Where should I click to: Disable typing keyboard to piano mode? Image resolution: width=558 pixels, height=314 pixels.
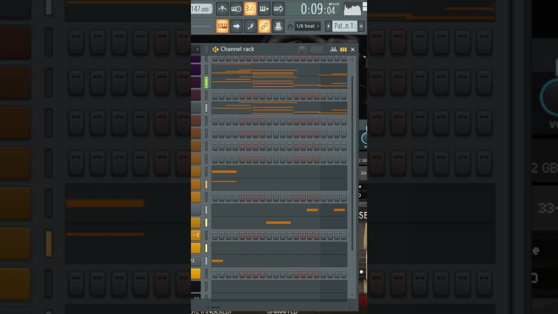[x=222, y=26]
